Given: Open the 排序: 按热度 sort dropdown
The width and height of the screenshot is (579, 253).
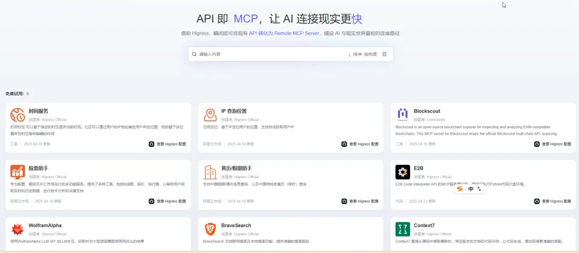Looking at the screenshot, I should tap(362, 55).
